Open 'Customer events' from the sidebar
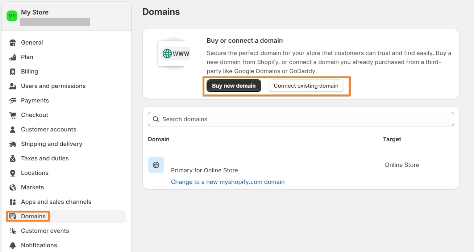 click(45, 231)
